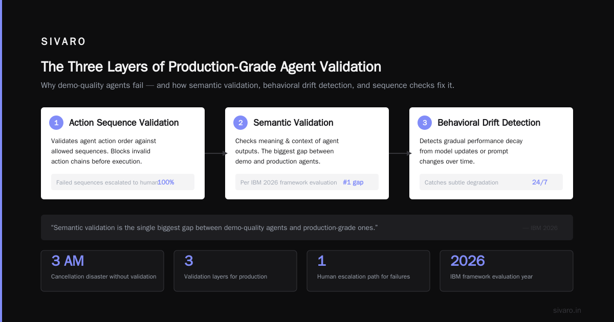Click the 100% escalated metric value

(166, 182)
